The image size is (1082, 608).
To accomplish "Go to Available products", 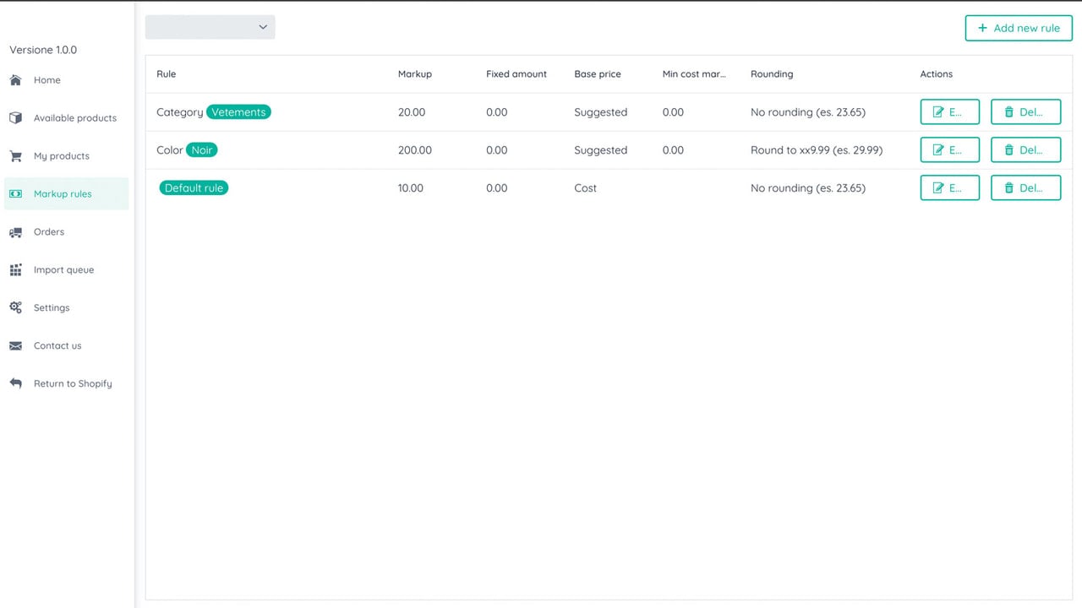I will 66,118.
